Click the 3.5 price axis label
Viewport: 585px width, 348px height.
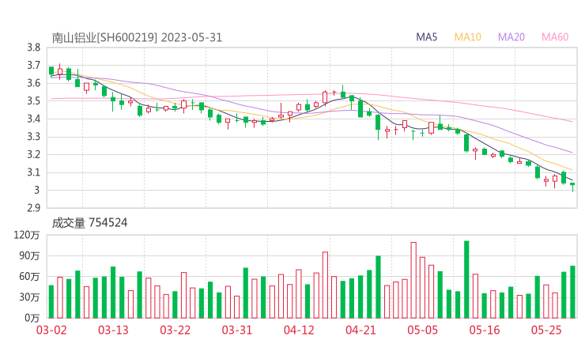[33, 100]
